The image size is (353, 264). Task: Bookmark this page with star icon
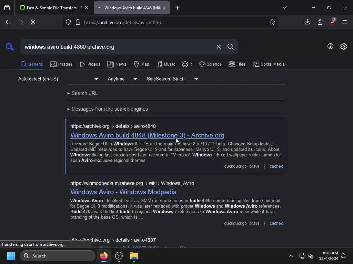[272, 22]
